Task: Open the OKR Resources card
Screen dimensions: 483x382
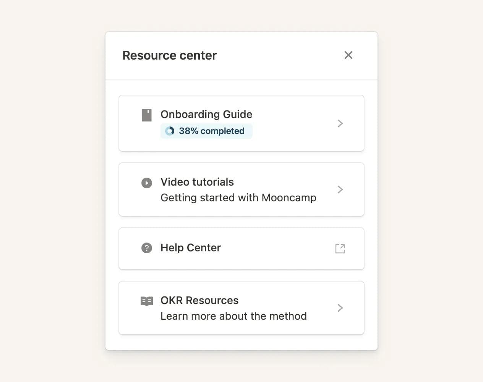Action: click(241, 308)
